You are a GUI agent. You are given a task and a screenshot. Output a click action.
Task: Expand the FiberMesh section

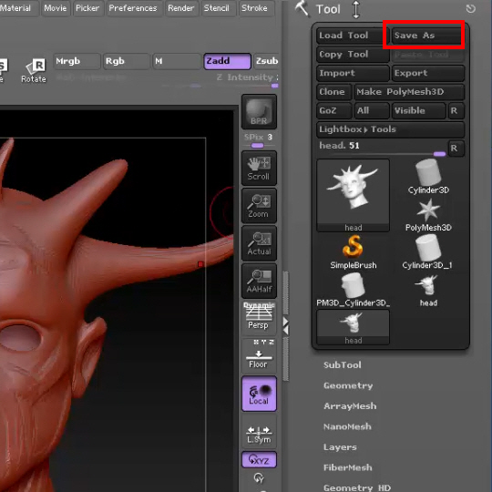pyautogui.click(x=348, y=467)
